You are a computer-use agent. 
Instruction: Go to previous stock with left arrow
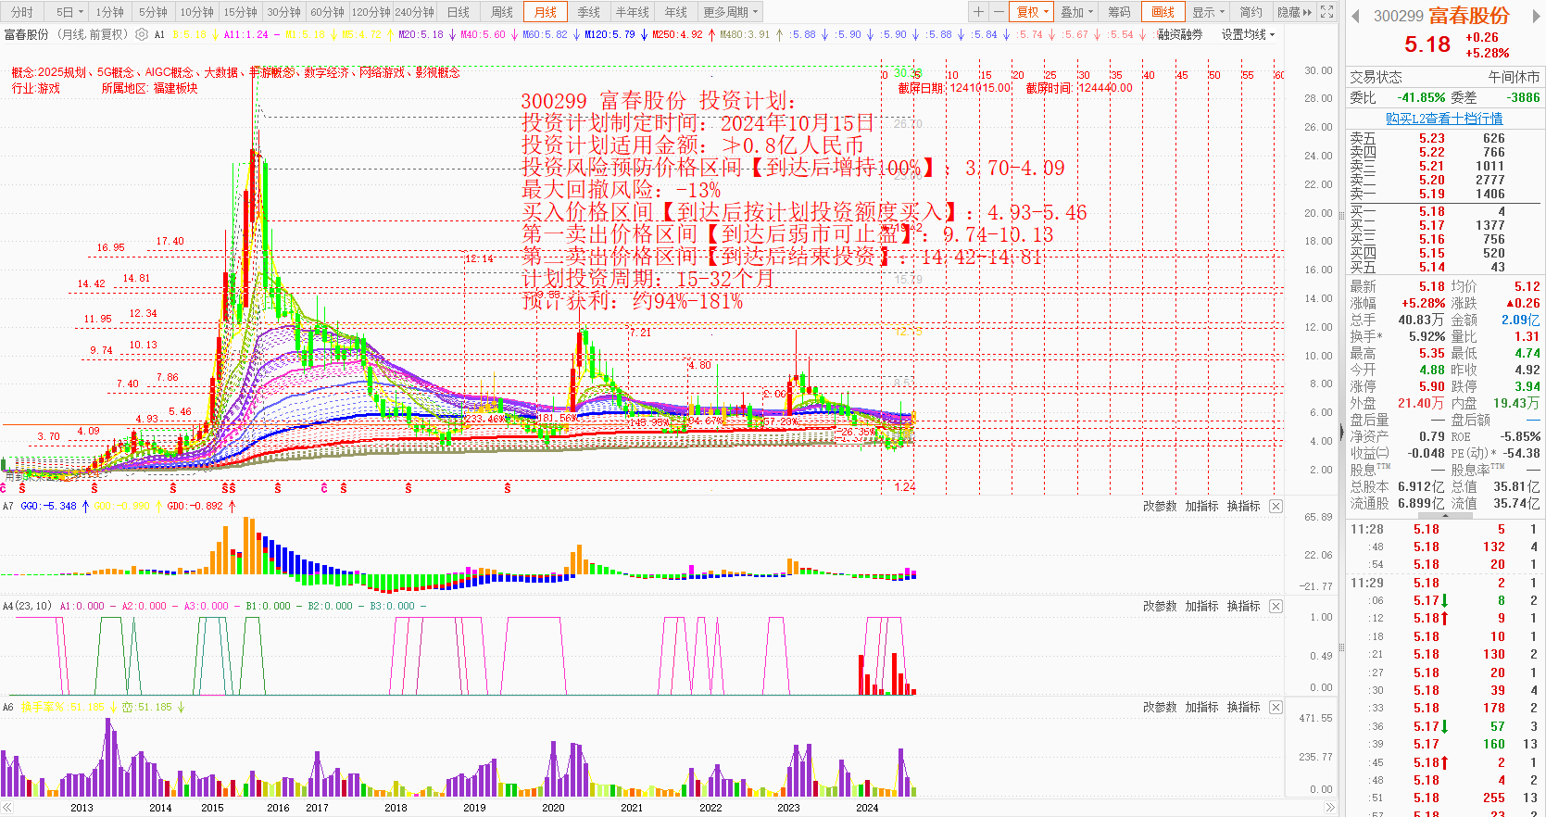pyautogui.click(x=1356, y=16)
